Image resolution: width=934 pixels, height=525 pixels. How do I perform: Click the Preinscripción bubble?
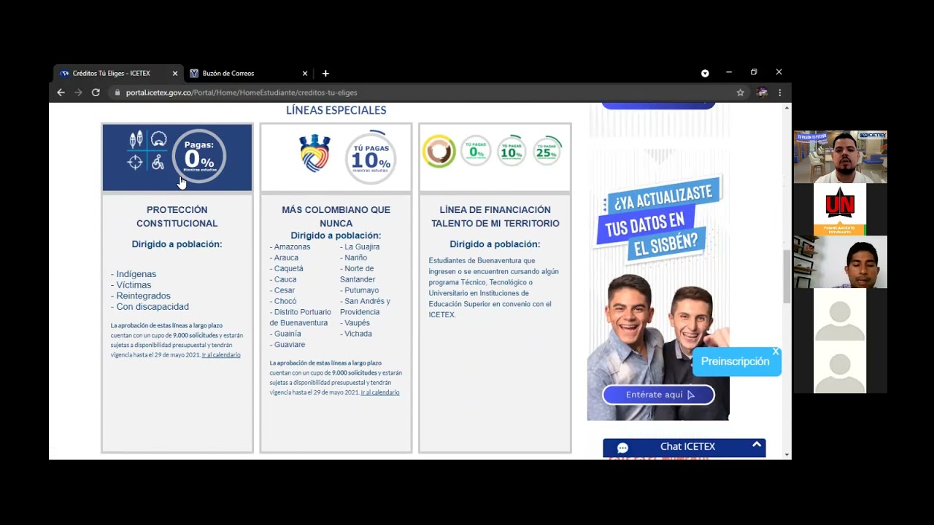pos(736,362)
